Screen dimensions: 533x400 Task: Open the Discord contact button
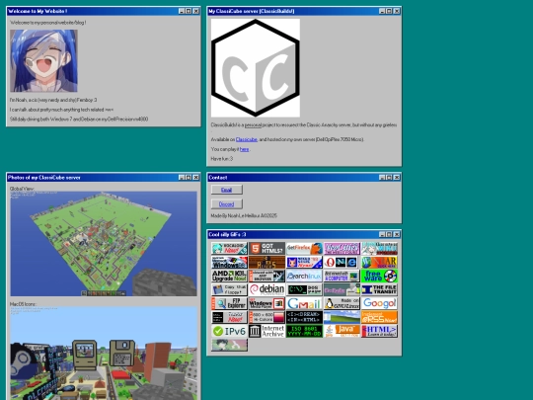coord(226,204)
